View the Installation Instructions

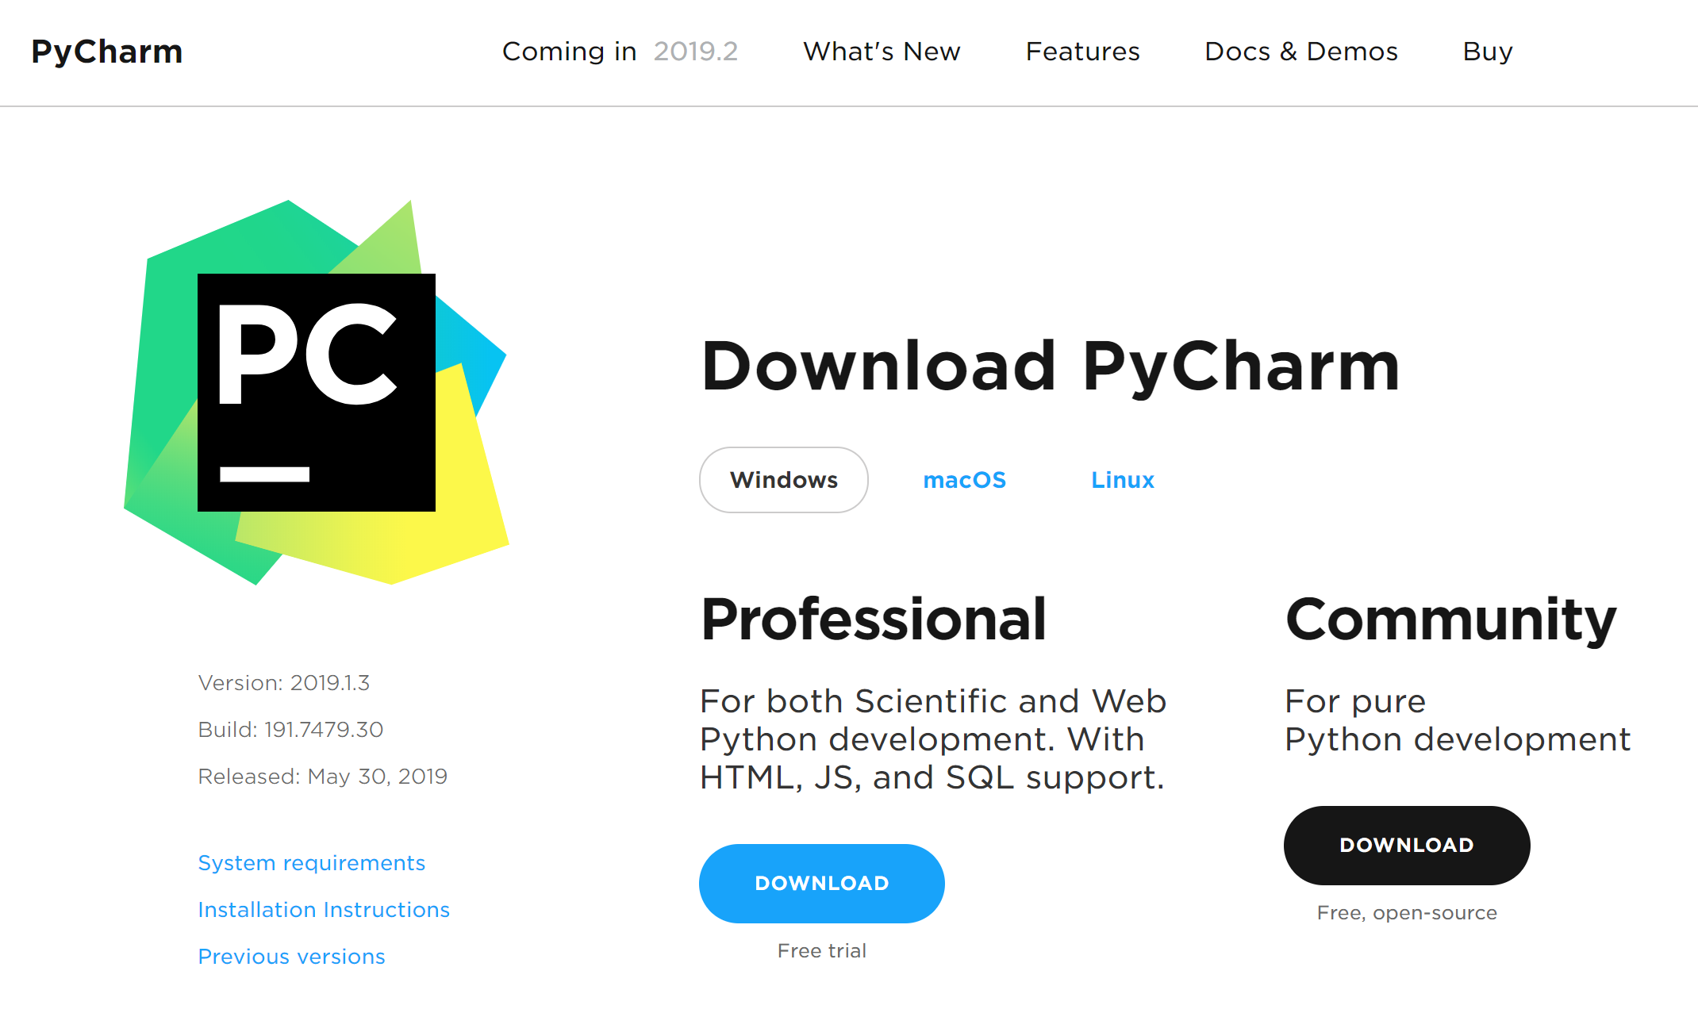pyautogui.click(x=323, y=910)
